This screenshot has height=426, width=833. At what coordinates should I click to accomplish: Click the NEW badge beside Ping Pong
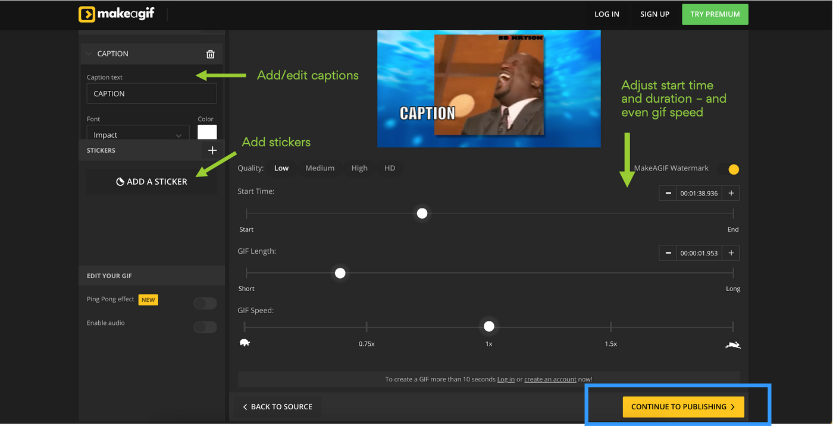pyautogui.click(x=148, y=300)
